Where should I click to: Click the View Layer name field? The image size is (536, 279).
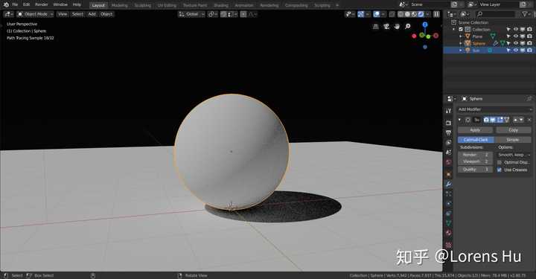[x=499, y=4]
